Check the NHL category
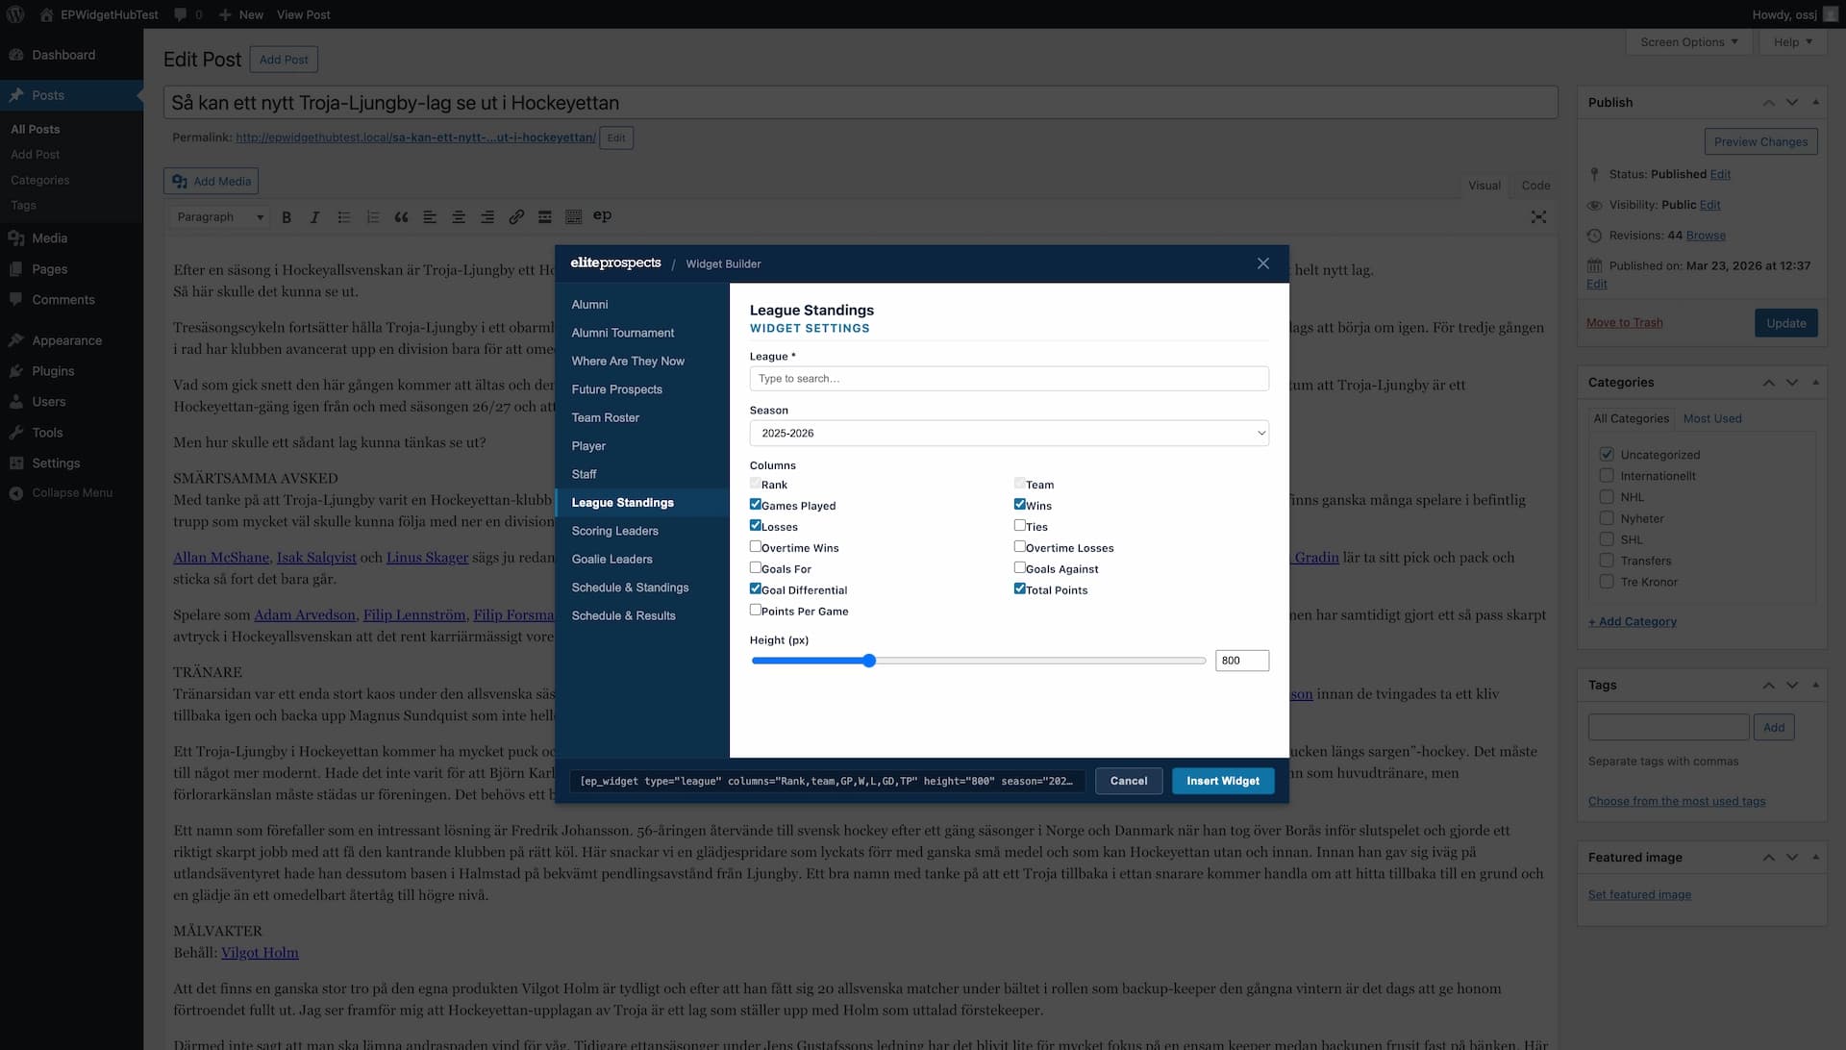Viewport: 1846px width, 1050px height. pyautogui.click(x=1607, y=497)
